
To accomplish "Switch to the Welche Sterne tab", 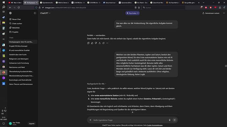I will tap(63, 3).
